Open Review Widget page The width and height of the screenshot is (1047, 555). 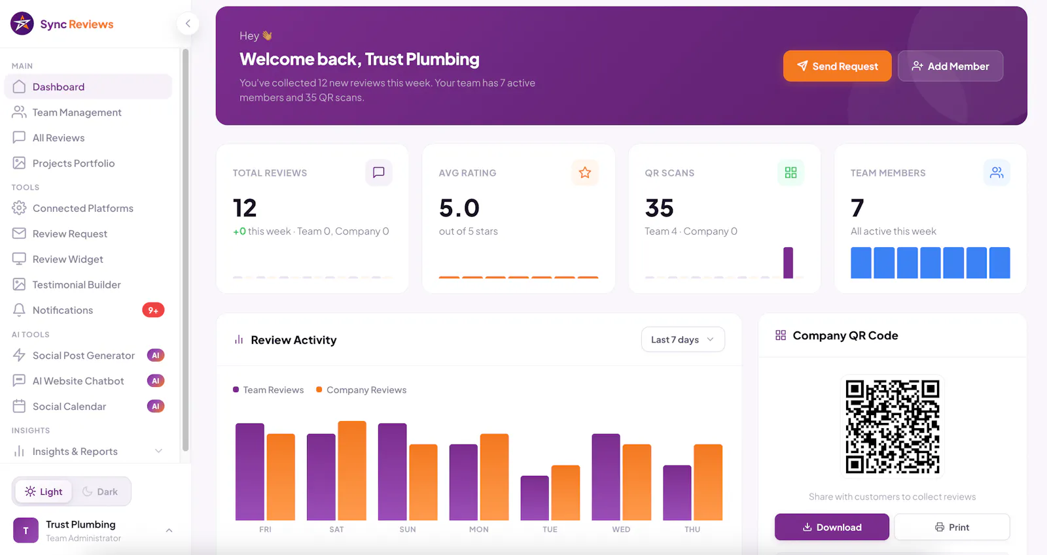pos(88,259)
